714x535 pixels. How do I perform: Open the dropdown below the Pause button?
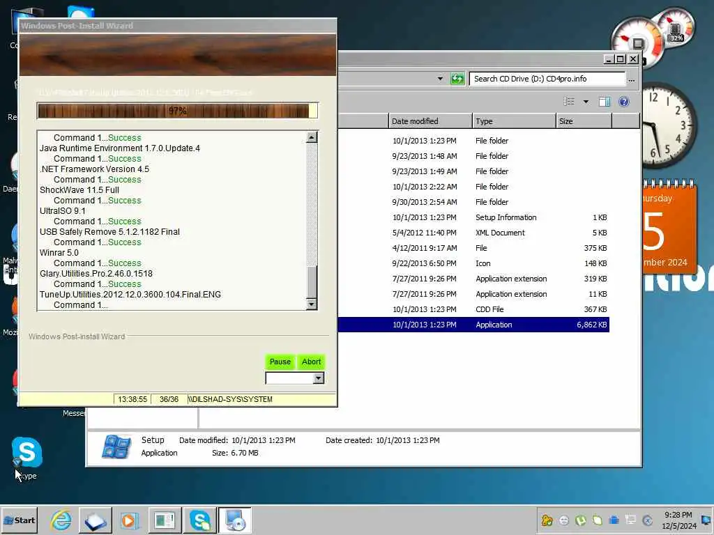click(318, 378)
